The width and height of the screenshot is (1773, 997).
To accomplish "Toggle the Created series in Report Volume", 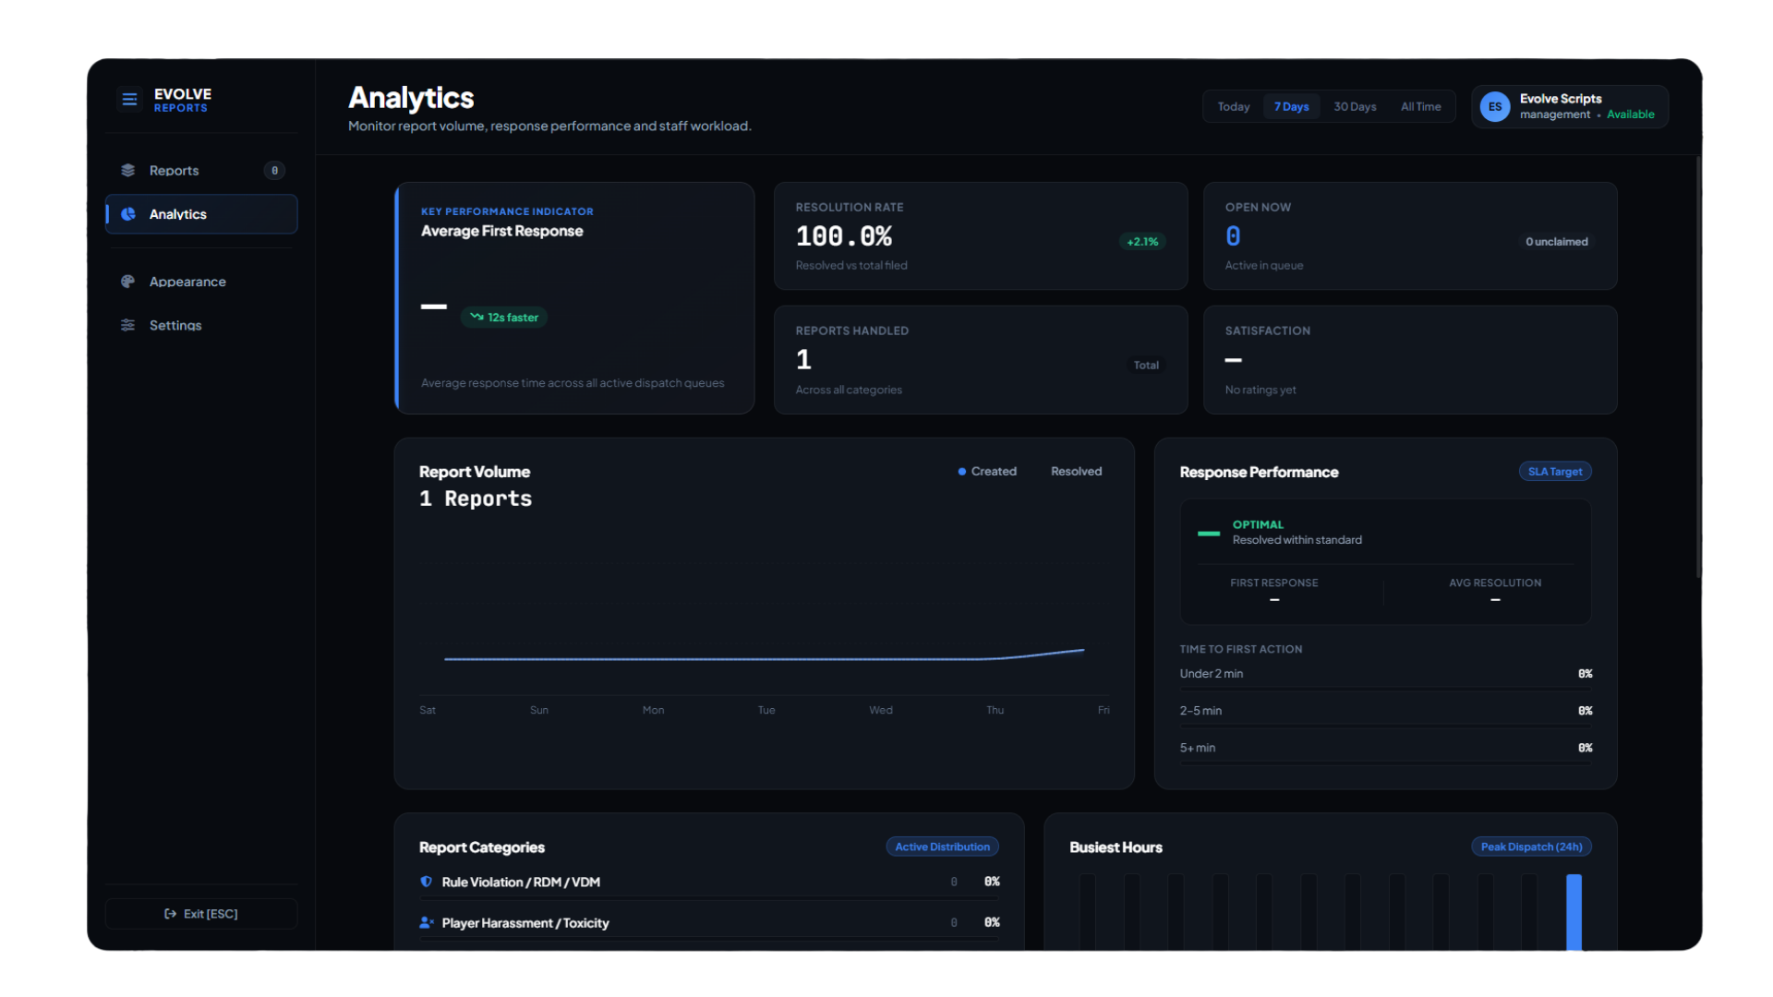I will (987, 472).
